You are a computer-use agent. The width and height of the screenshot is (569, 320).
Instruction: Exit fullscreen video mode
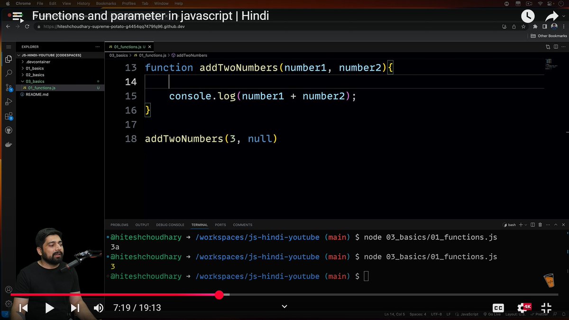pyautogui.click(x=546, y=308)
